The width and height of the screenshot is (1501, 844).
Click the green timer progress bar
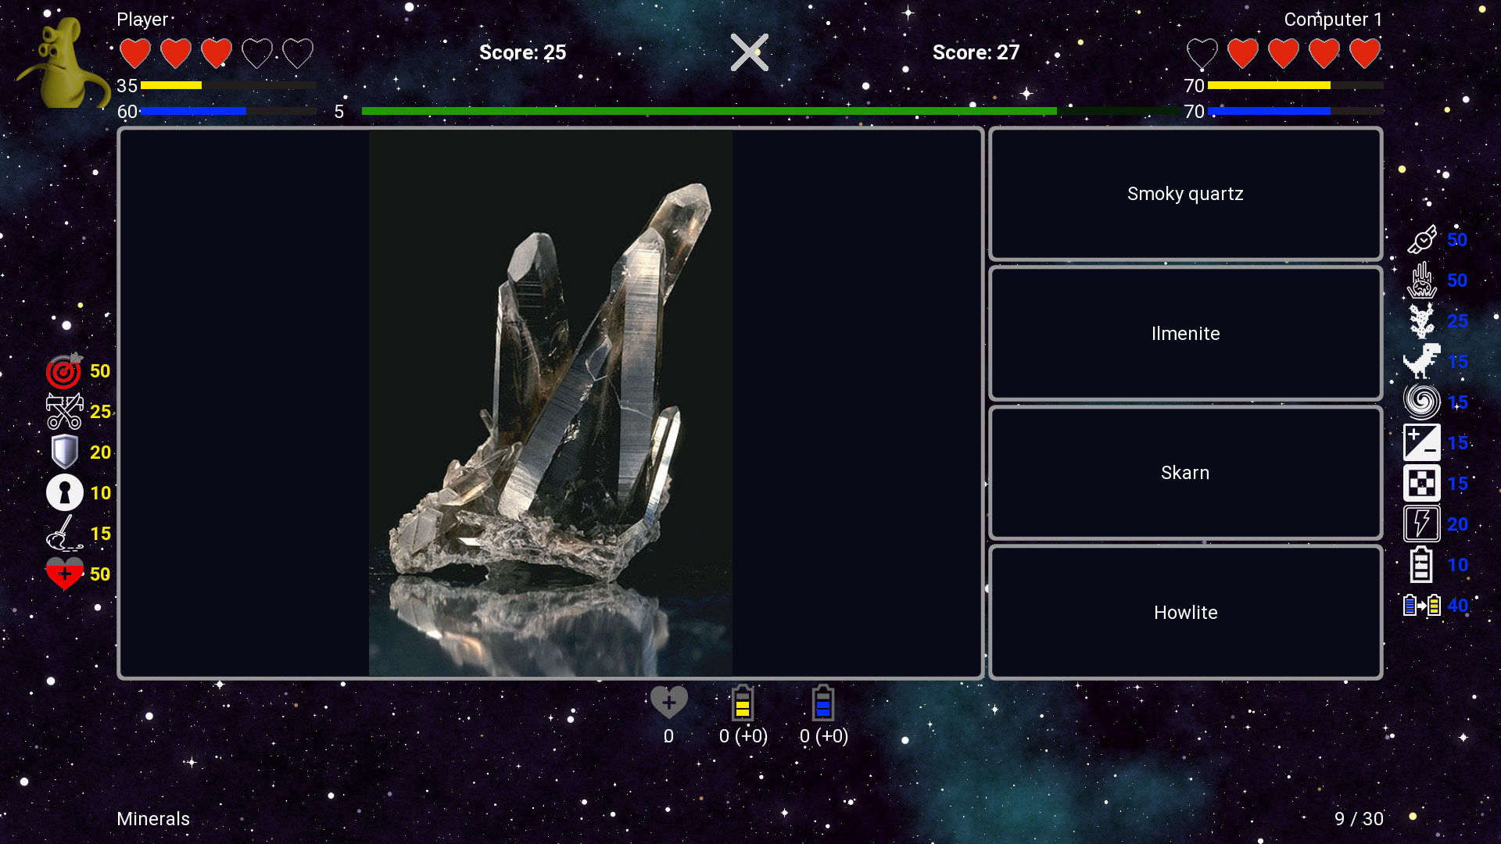point(710,111)
